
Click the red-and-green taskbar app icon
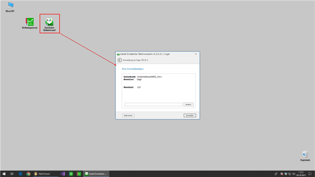pos(79,174)
